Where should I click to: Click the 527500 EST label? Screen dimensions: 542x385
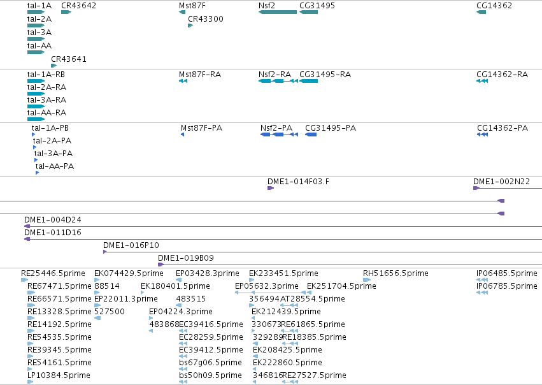click(110, 312)
